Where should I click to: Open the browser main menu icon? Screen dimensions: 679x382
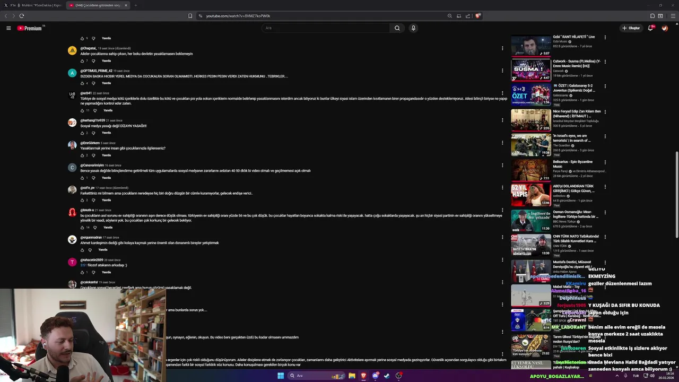click(673, 16)
